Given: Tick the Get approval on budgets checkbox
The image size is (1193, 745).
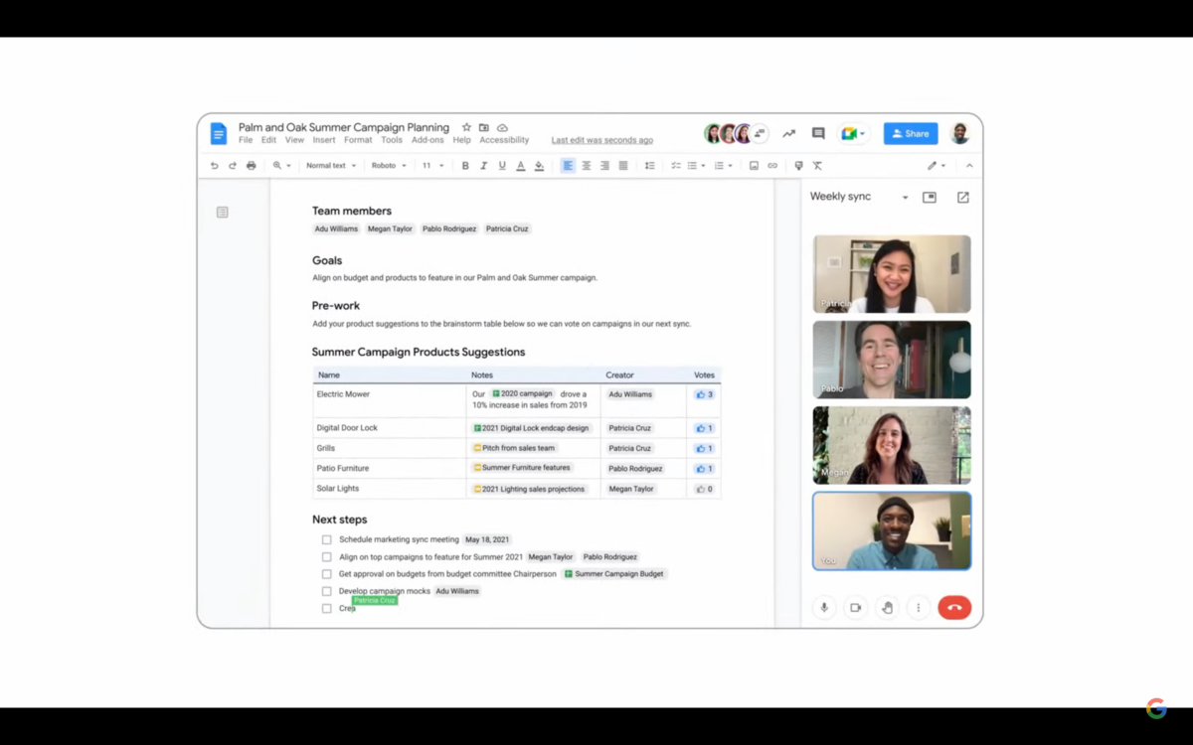Looking at the screenshot, I should [x=326, y=574].
